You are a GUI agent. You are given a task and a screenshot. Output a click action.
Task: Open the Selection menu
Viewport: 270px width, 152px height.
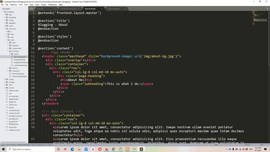pos(13,5)
